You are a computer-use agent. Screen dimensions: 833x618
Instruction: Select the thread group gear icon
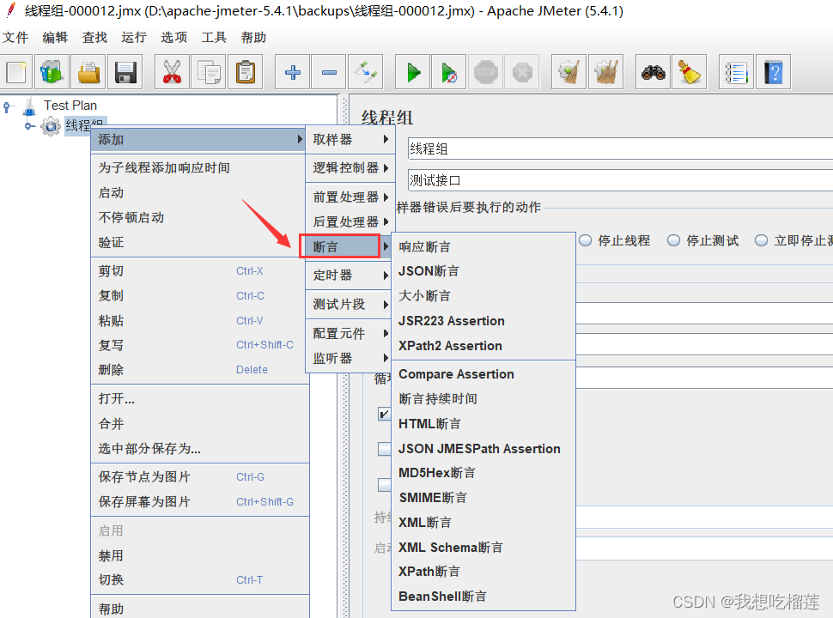tap(51, 126)
